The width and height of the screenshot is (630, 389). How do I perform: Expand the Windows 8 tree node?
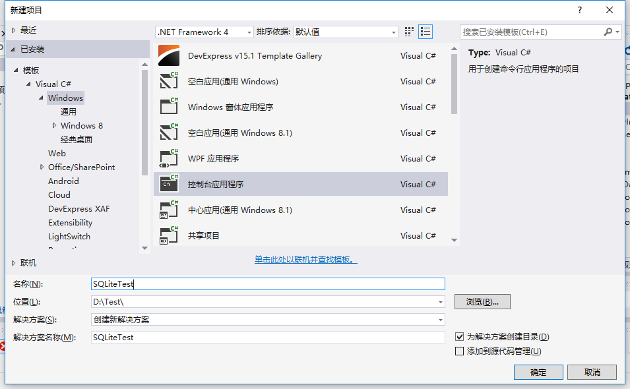click(54, 126)
